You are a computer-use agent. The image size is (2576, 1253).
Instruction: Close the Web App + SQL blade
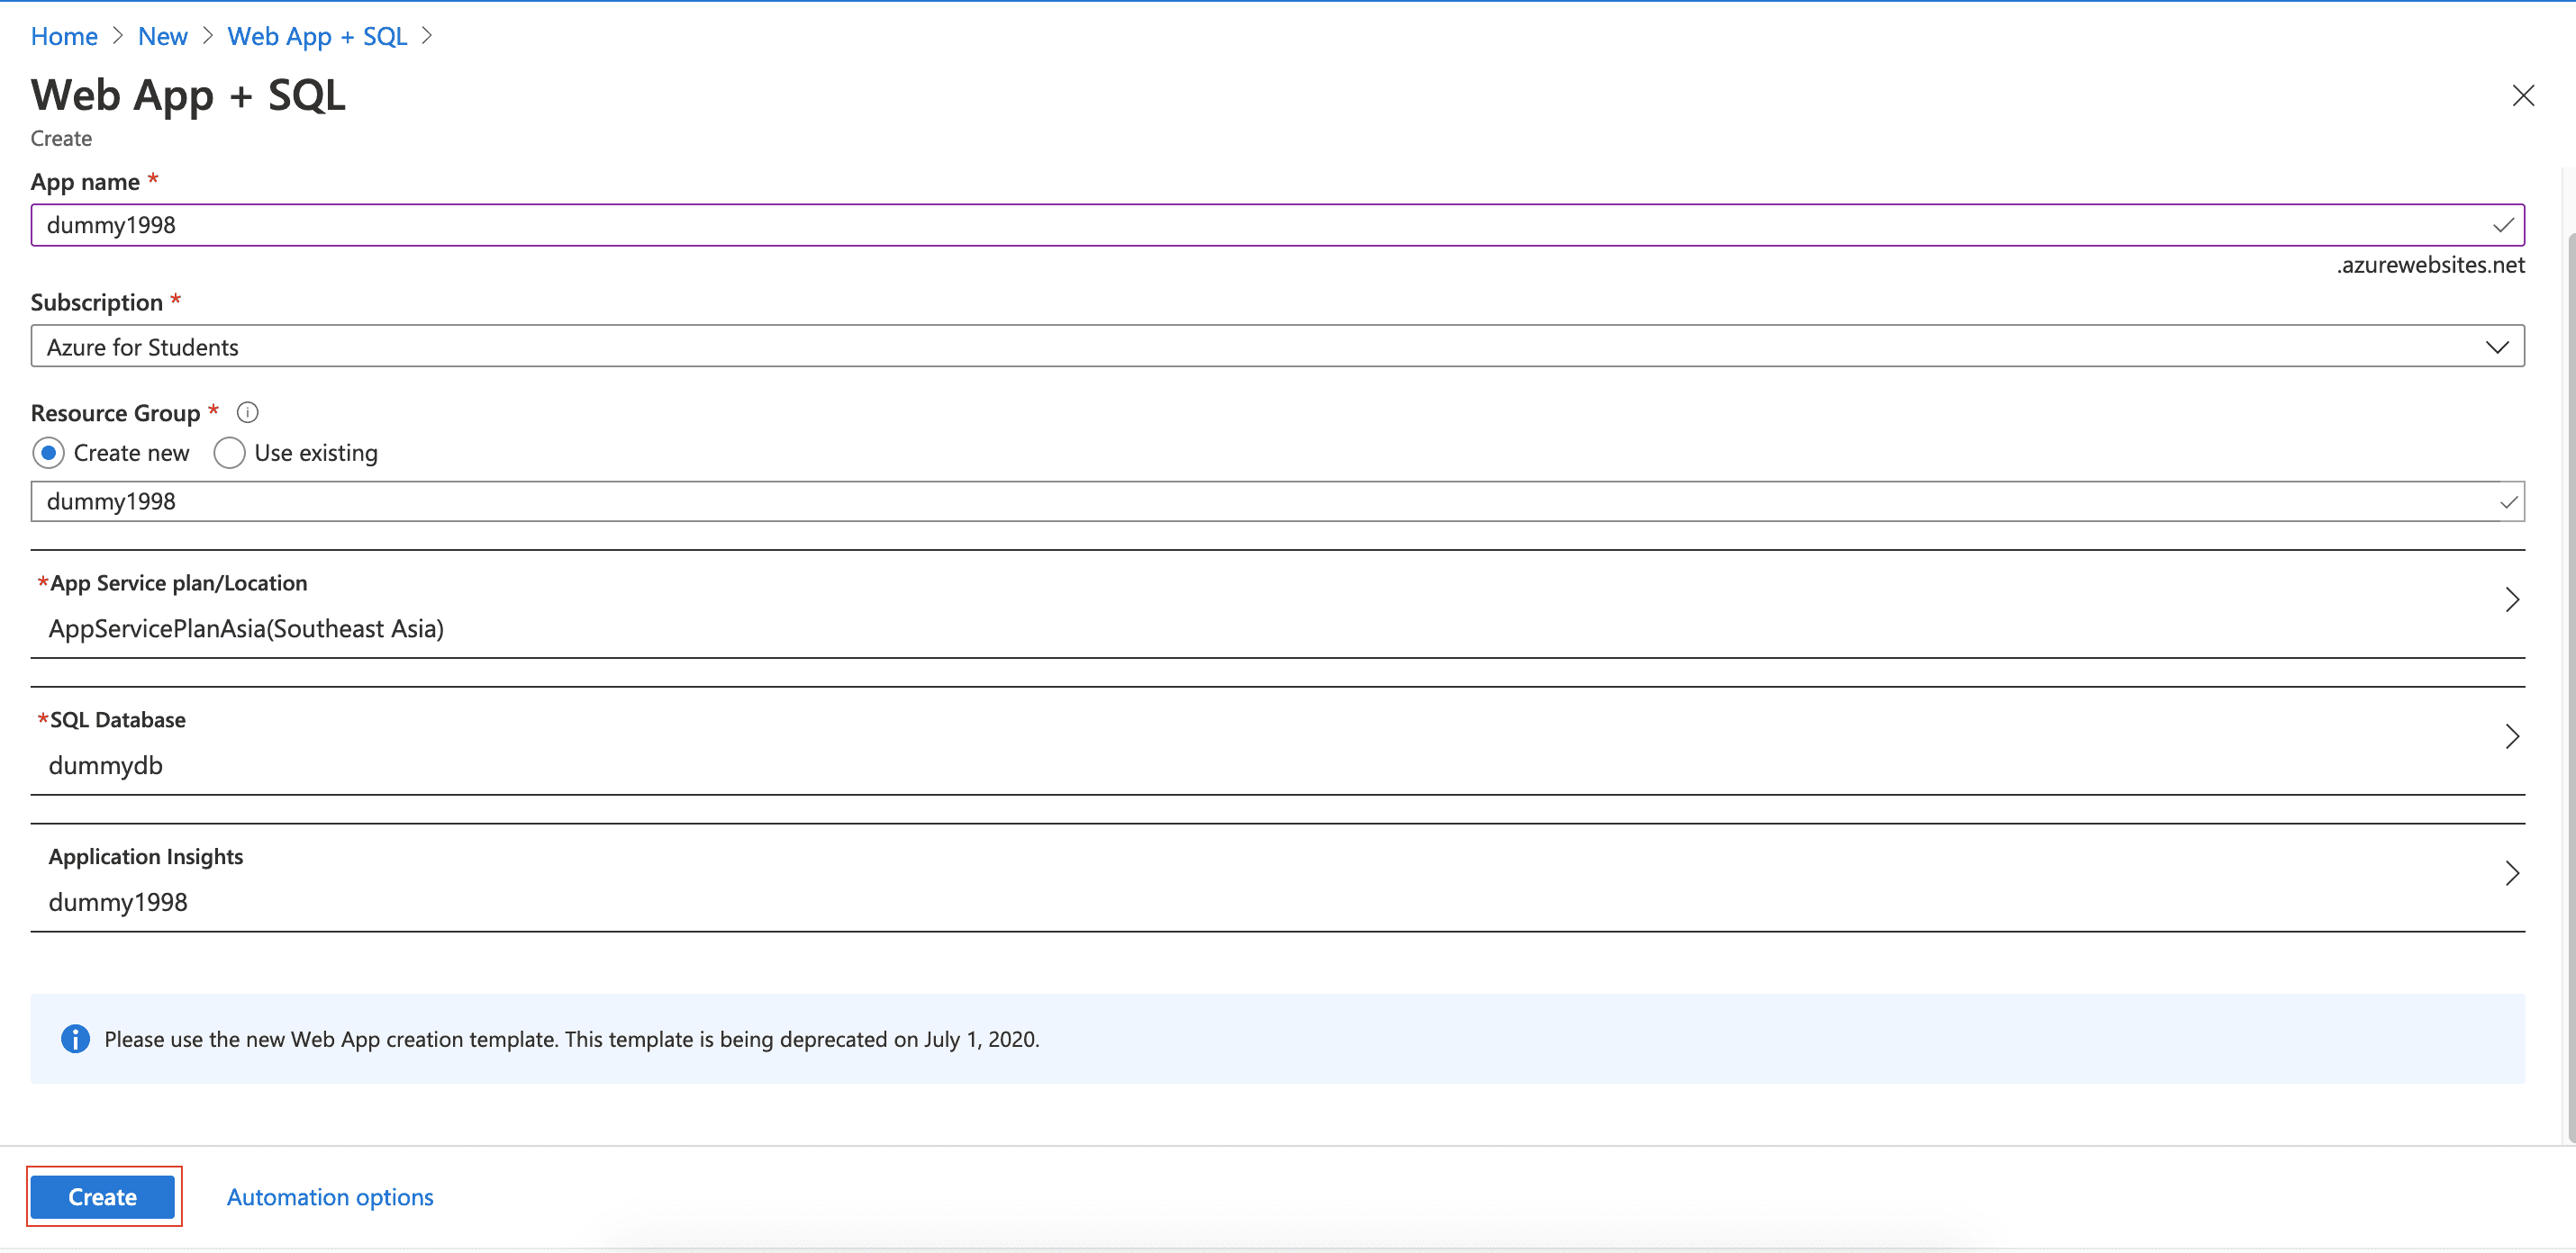(x=2523, y=95)
